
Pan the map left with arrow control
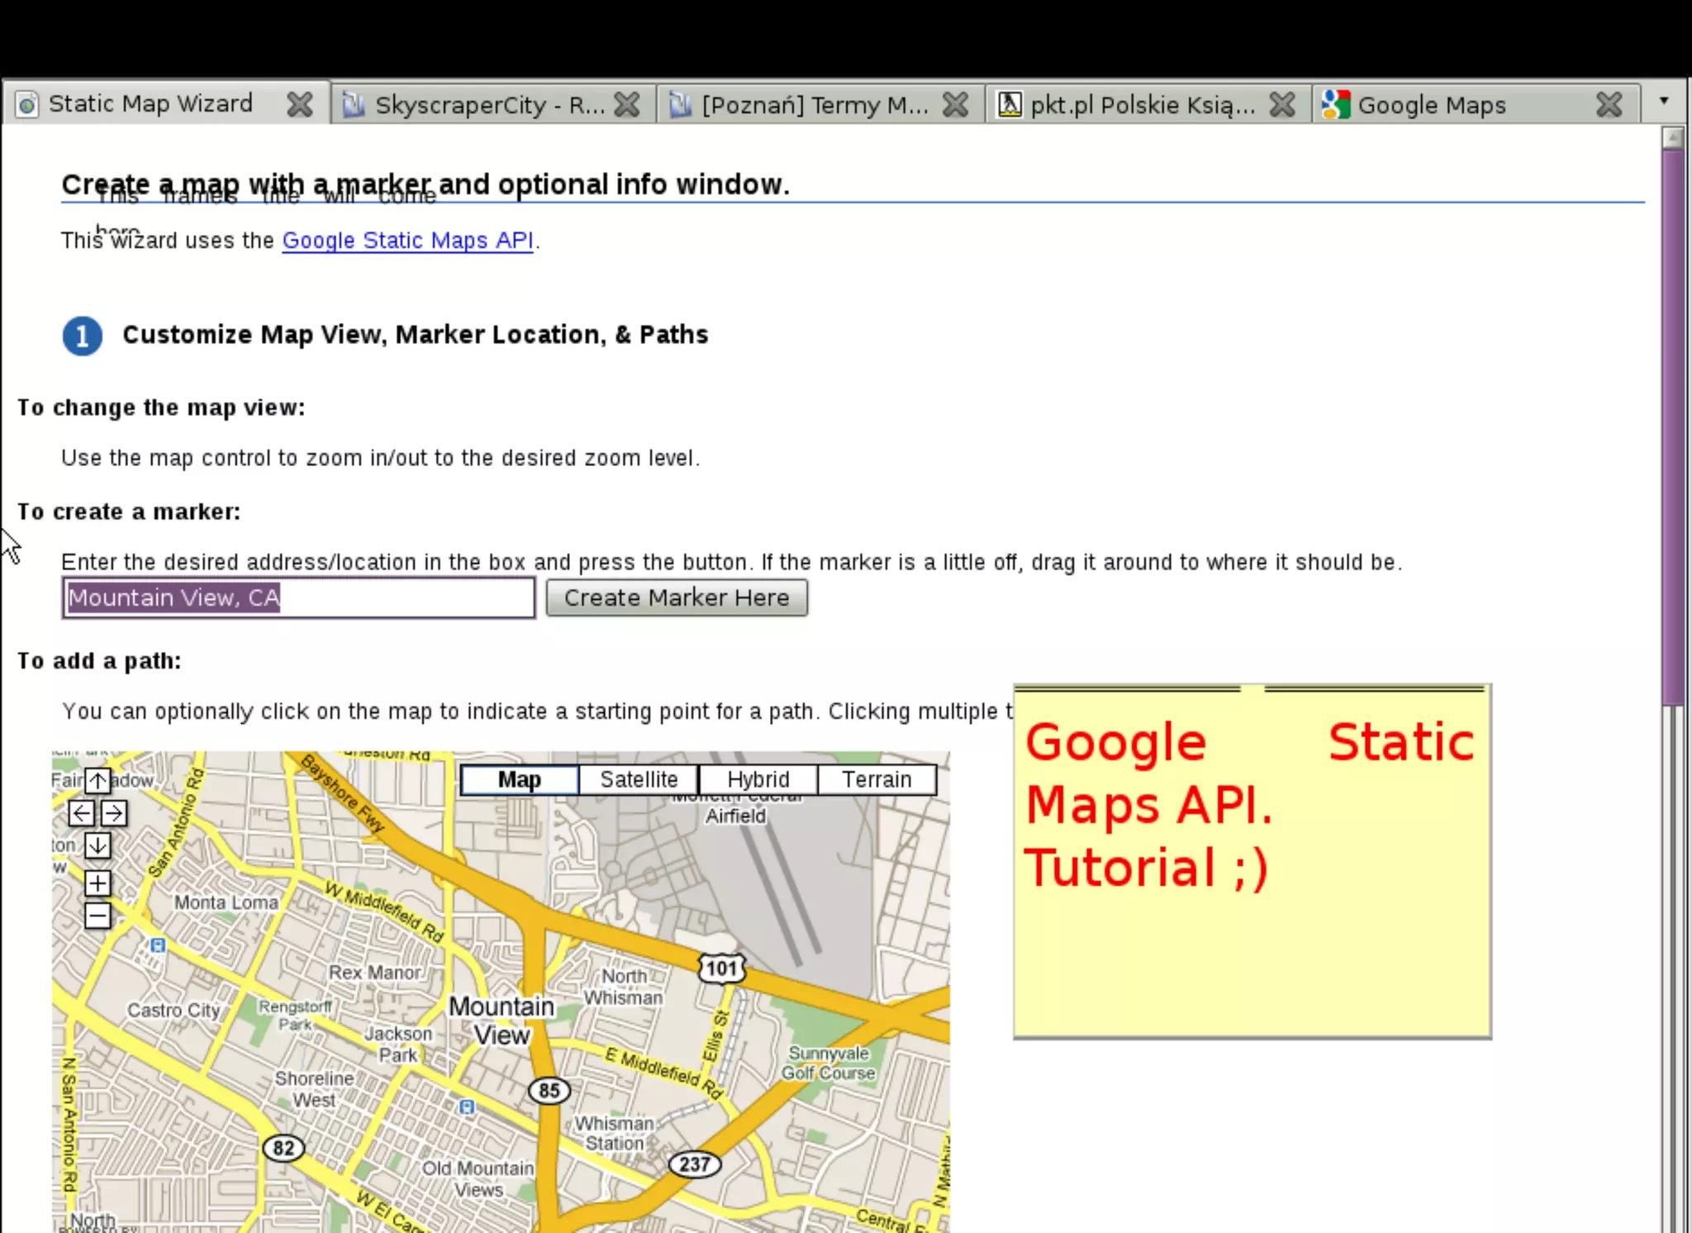coord(81,813)
